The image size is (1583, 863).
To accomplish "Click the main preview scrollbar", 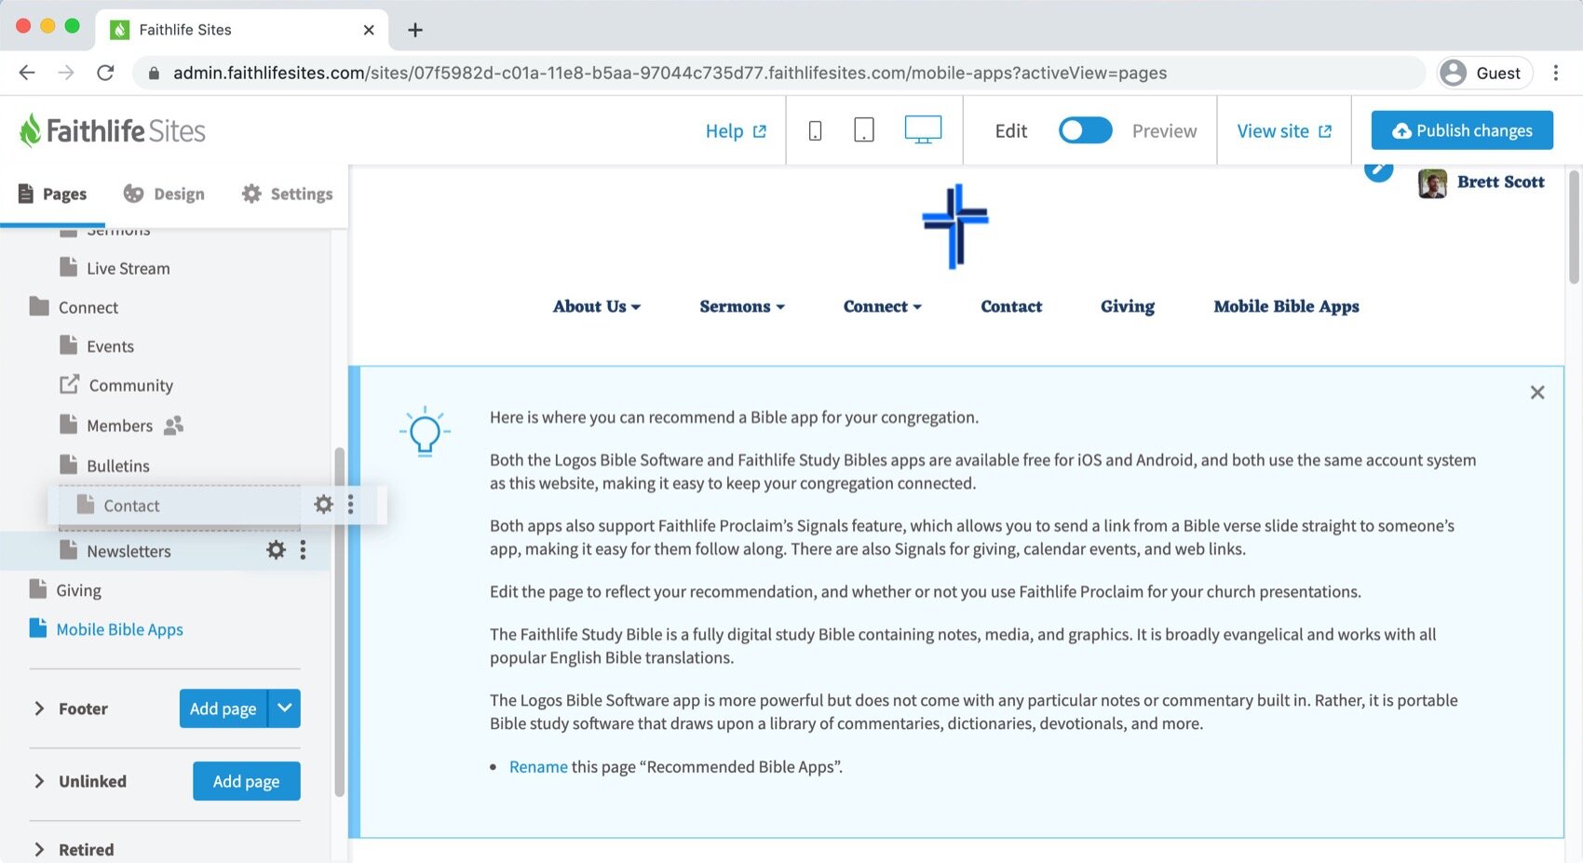I will pos(1574,226).
